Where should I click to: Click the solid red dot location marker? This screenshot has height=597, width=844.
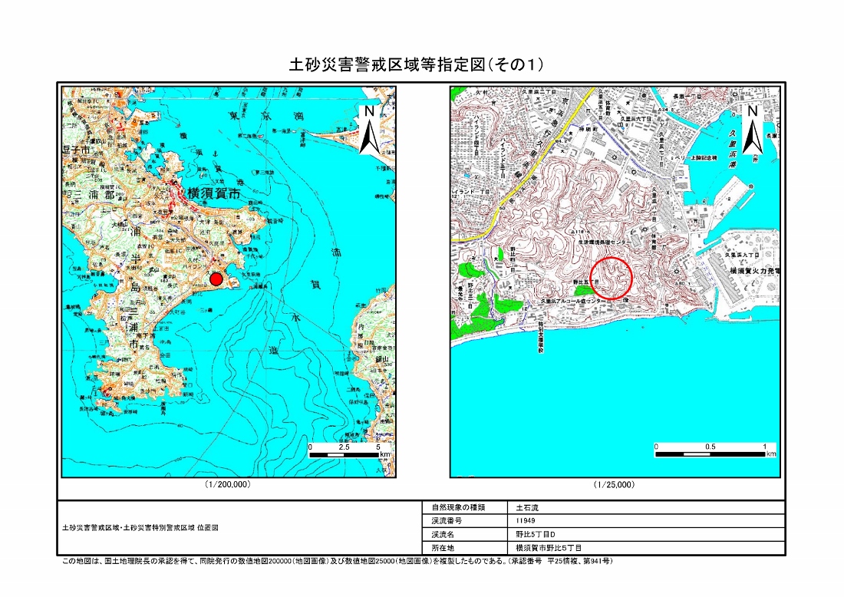tap(217, 279)
